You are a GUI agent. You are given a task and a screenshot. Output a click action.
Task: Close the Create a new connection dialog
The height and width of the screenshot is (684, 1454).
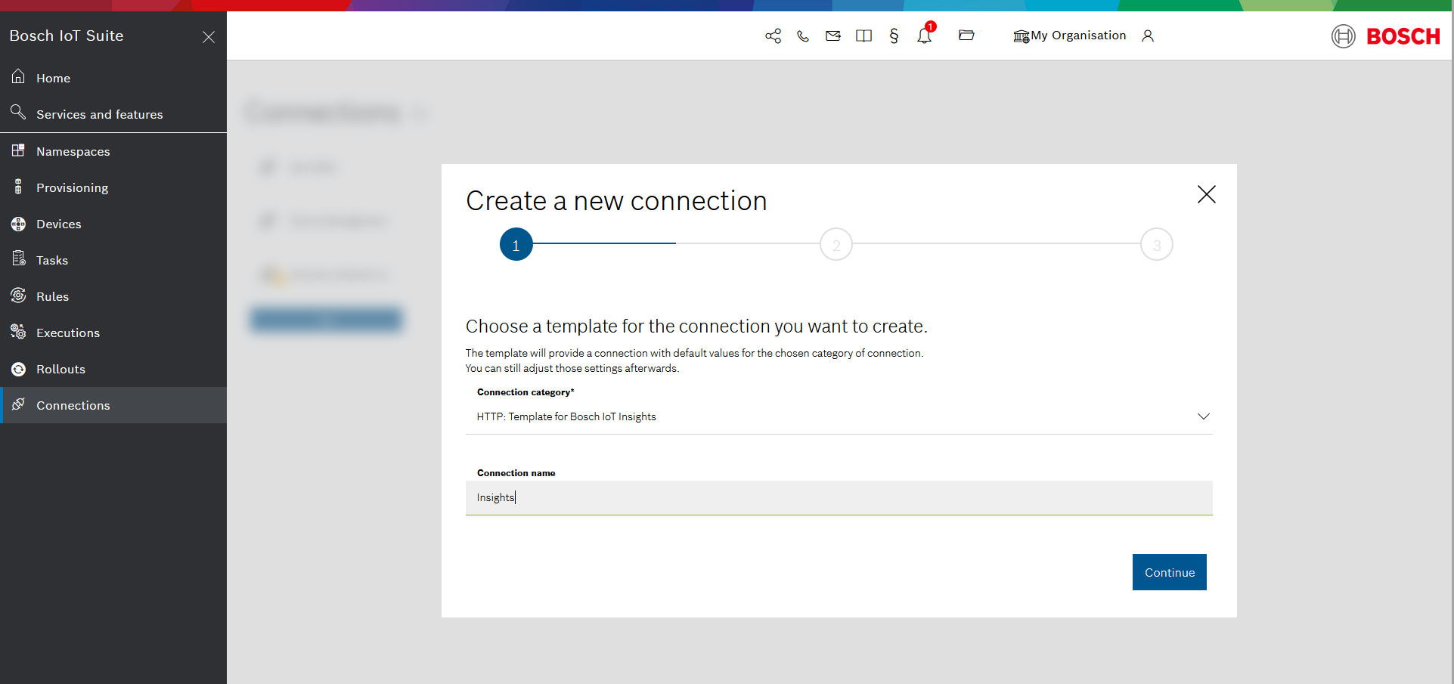point(1207,194)
